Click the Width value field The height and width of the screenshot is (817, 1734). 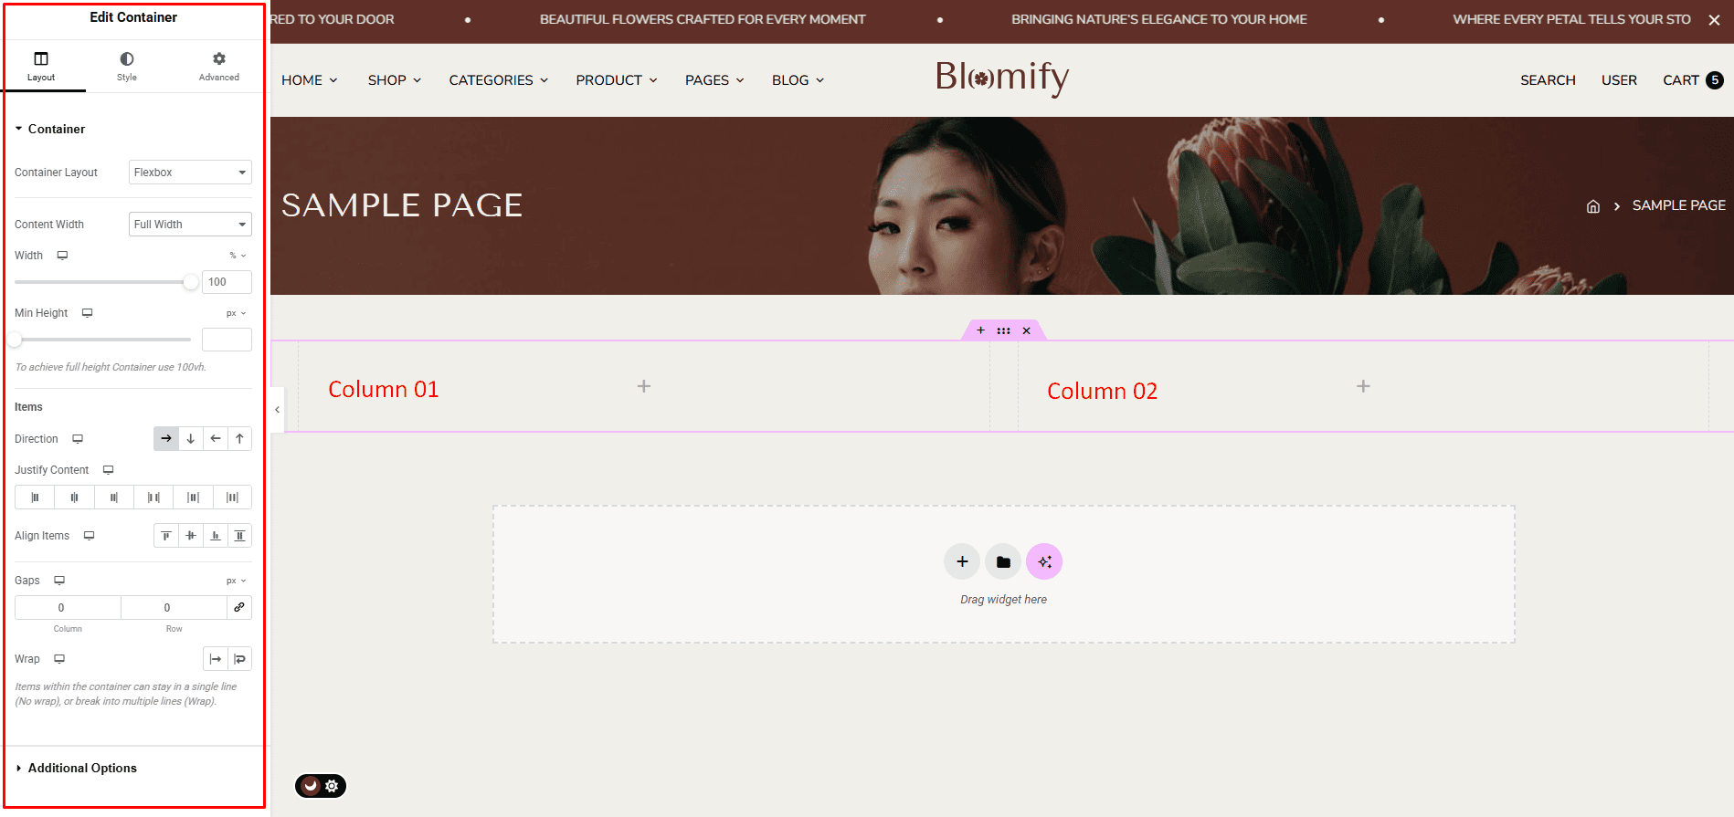tap(227, 282)
